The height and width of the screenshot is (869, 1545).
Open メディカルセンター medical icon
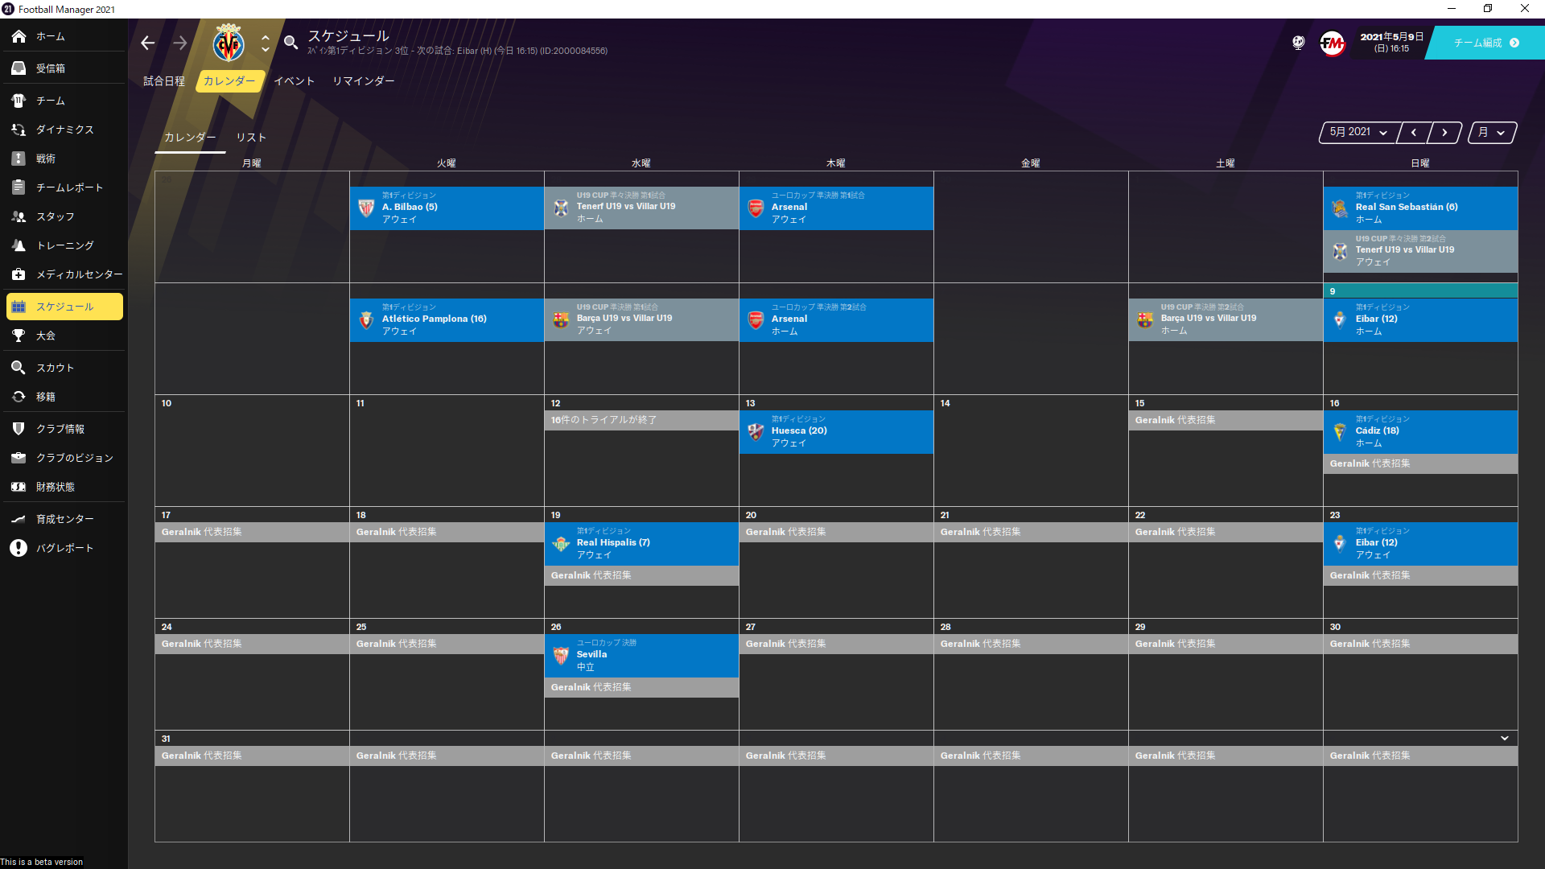[x=19, y=274]
